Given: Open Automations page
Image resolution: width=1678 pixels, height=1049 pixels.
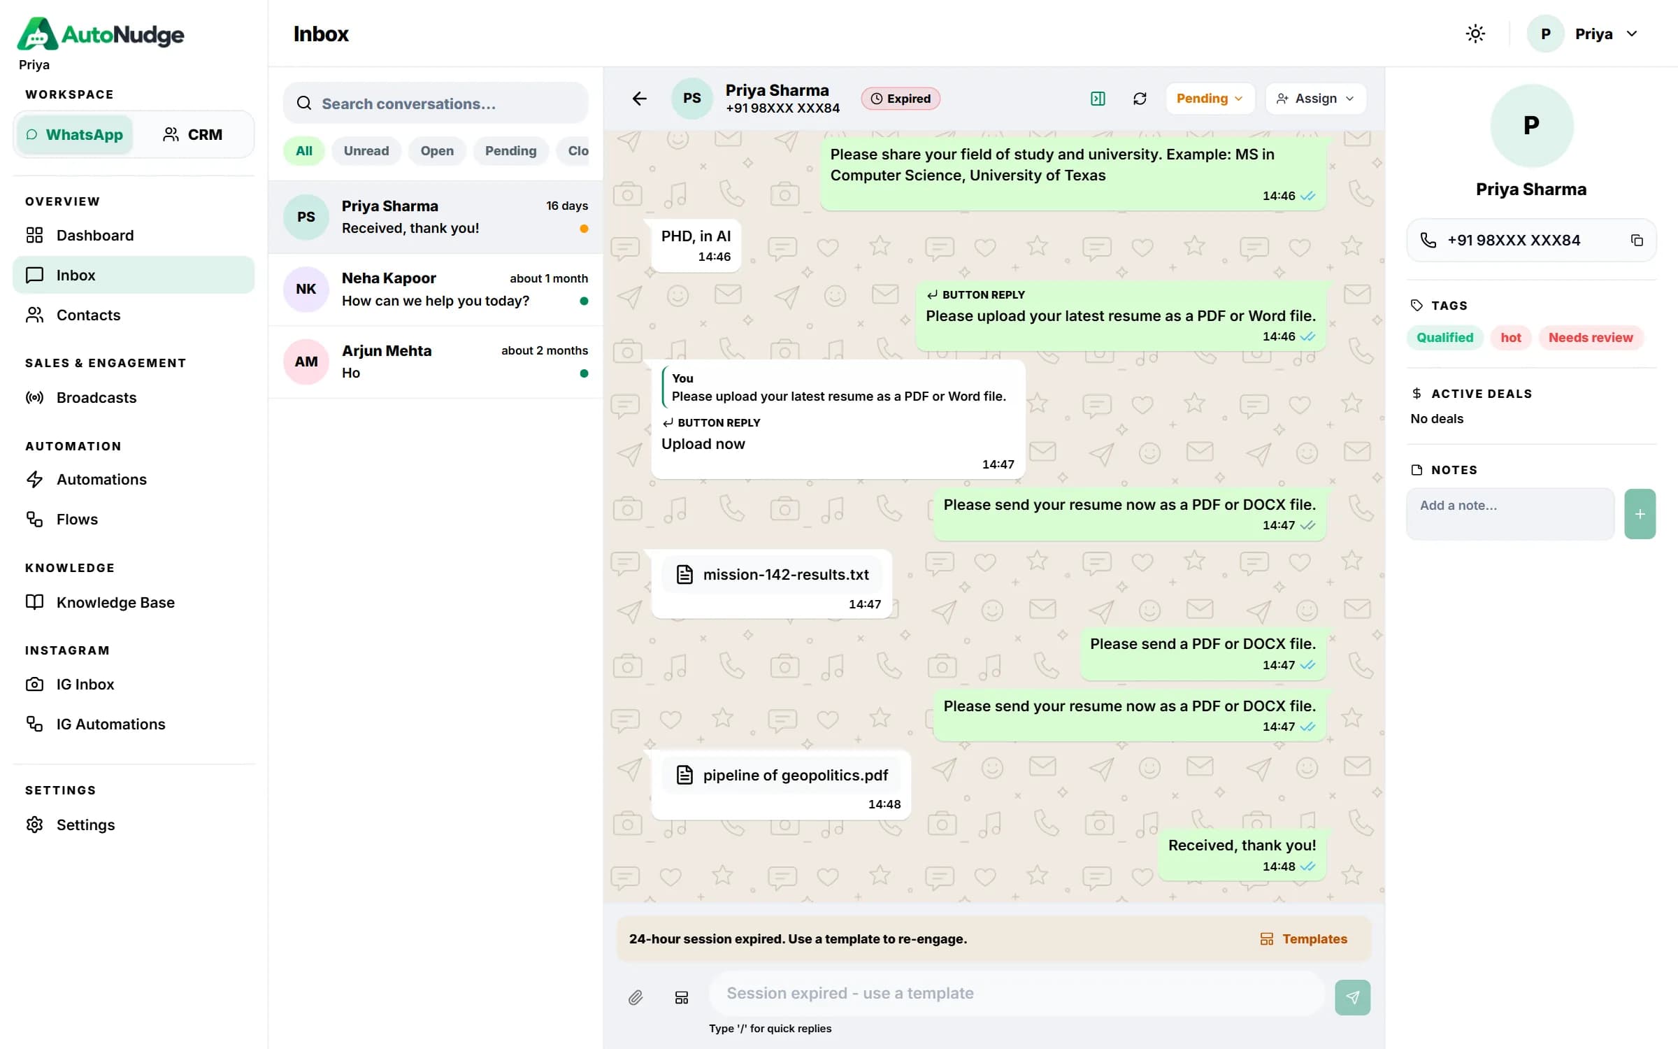Looking at the screenshot, I should tap(134, 480).
